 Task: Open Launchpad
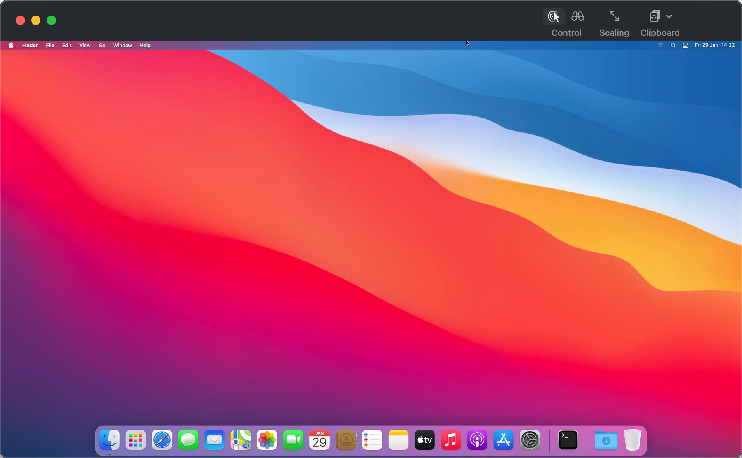[135, 440]
